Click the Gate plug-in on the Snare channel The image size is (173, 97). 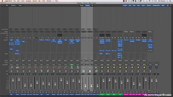tap(17, 40)
